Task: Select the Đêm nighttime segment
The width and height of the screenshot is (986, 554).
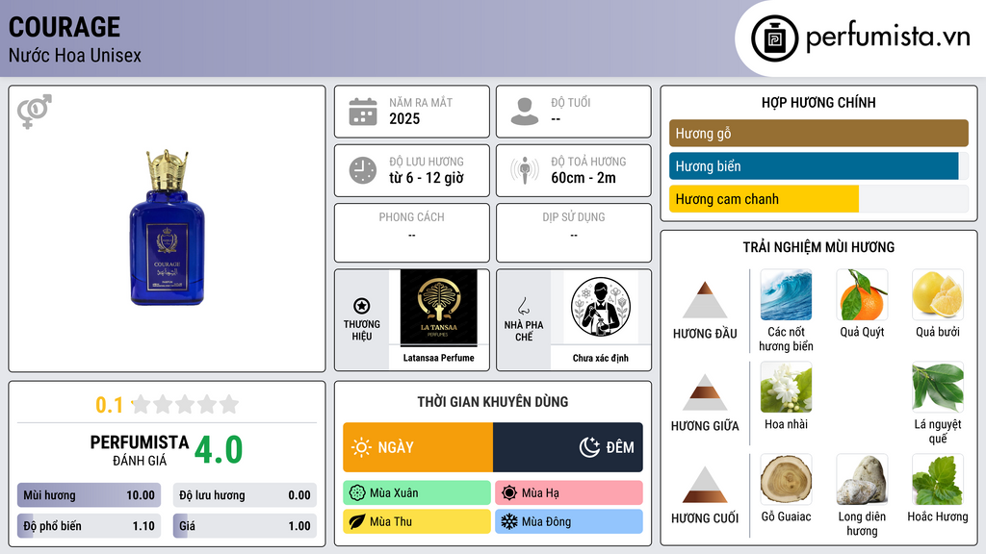Action: (x=568, y=447)
